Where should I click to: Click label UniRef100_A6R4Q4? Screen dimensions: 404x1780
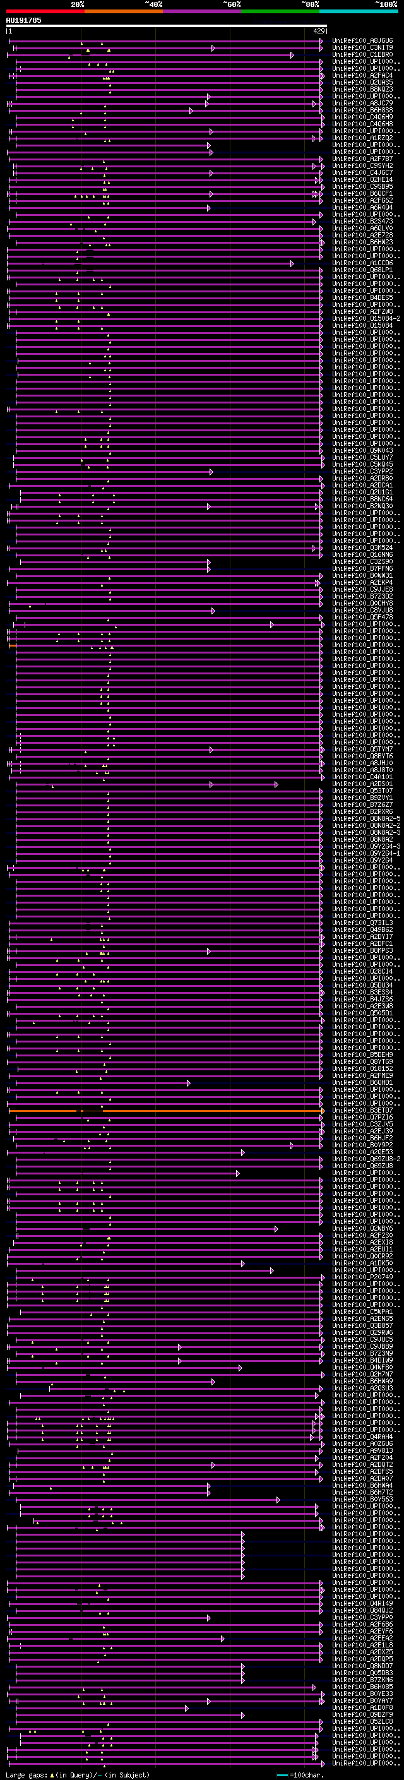(362, 207)
